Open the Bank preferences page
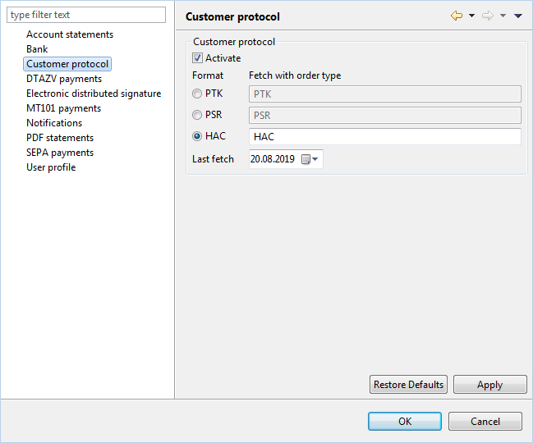This screenshot has height=443, width=533. click(x=37, y=49)
